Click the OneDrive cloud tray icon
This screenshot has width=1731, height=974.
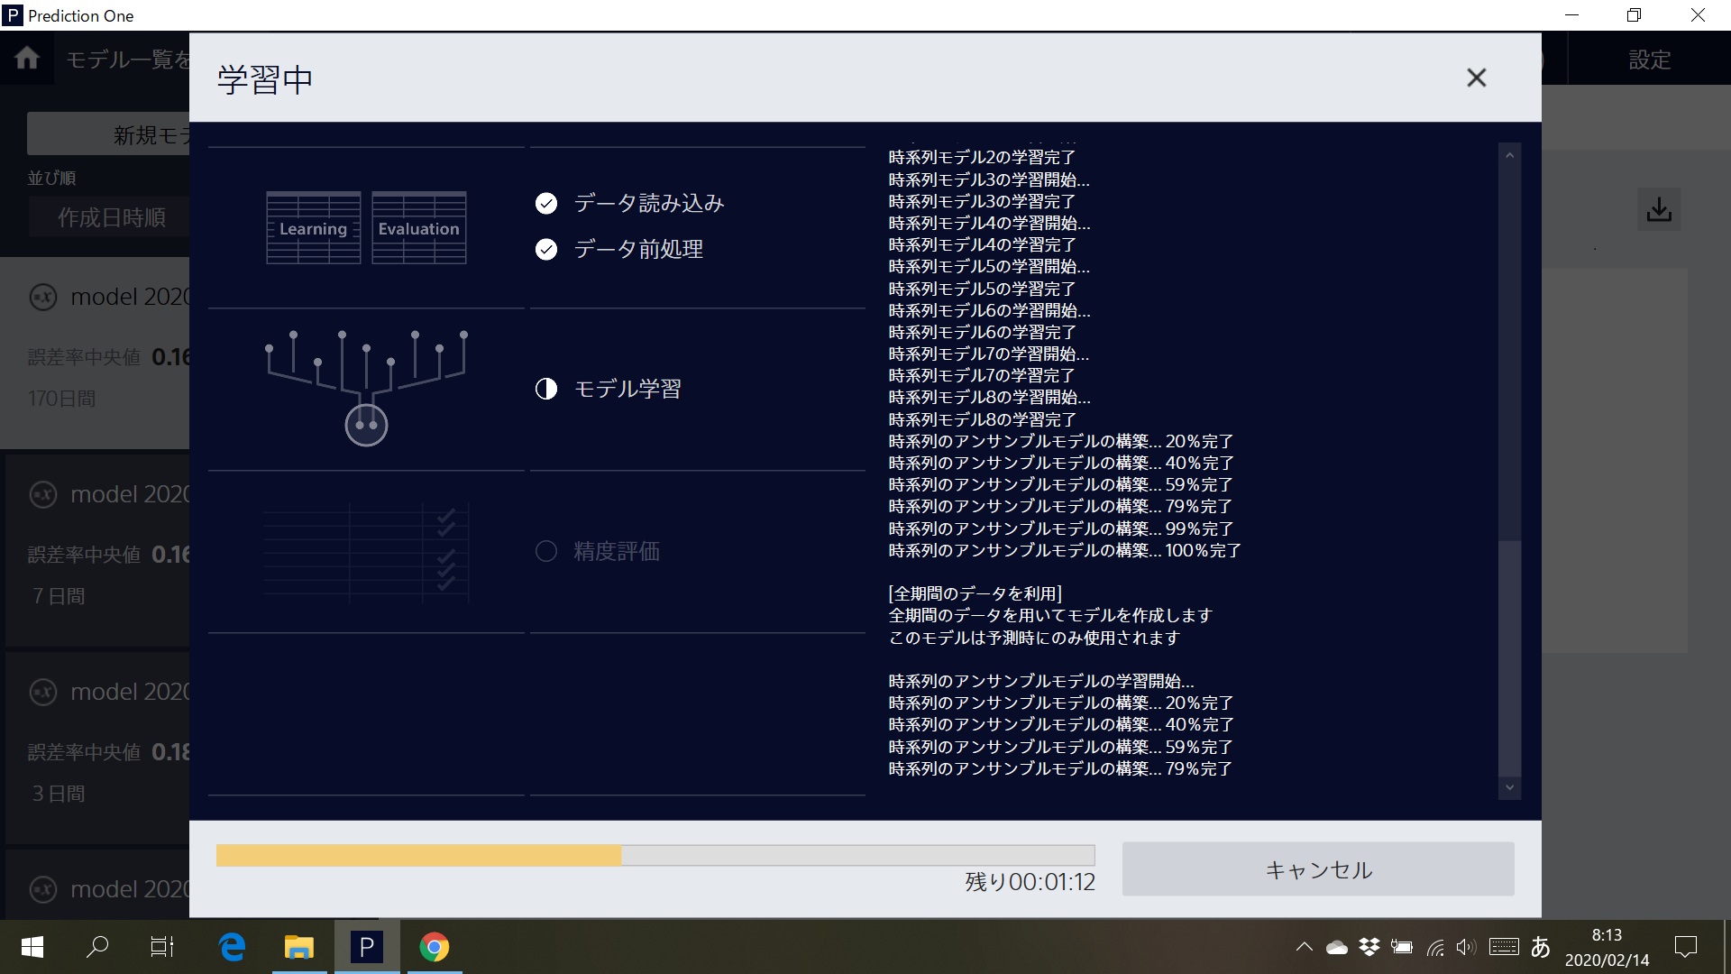click(1337, 947)
